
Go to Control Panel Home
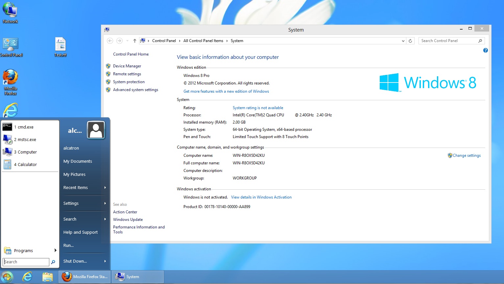tap(131, 54)
